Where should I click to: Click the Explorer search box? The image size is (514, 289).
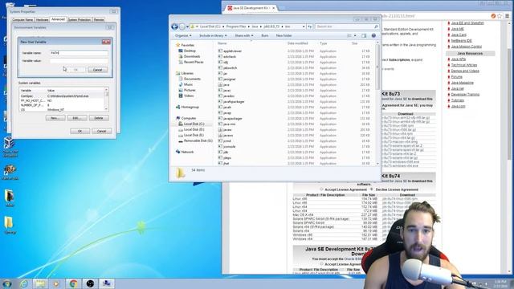347,26
